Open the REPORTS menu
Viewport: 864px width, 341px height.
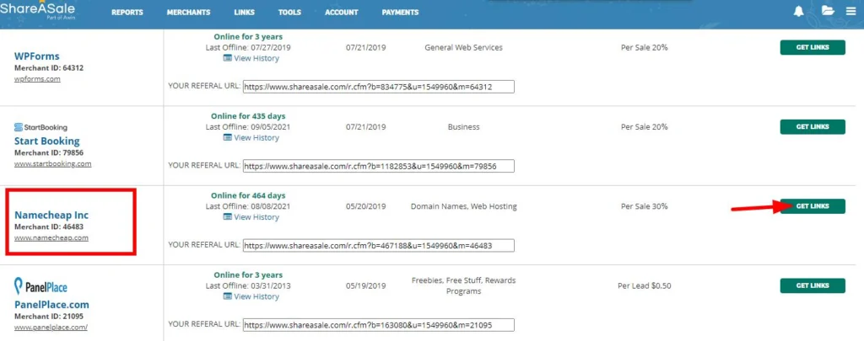click(x=127, y=12)
